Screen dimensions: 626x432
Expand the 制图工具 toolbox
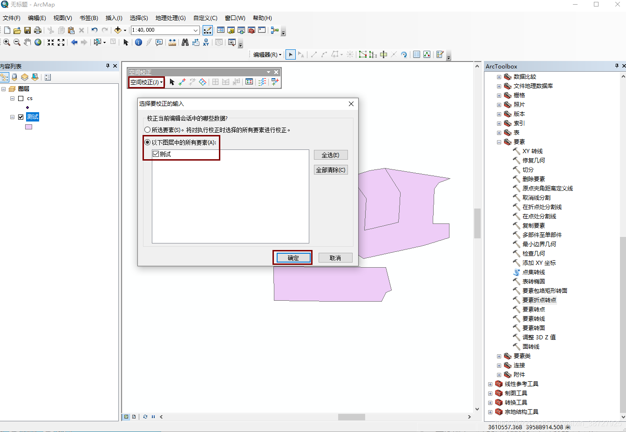tap(490, 393)
